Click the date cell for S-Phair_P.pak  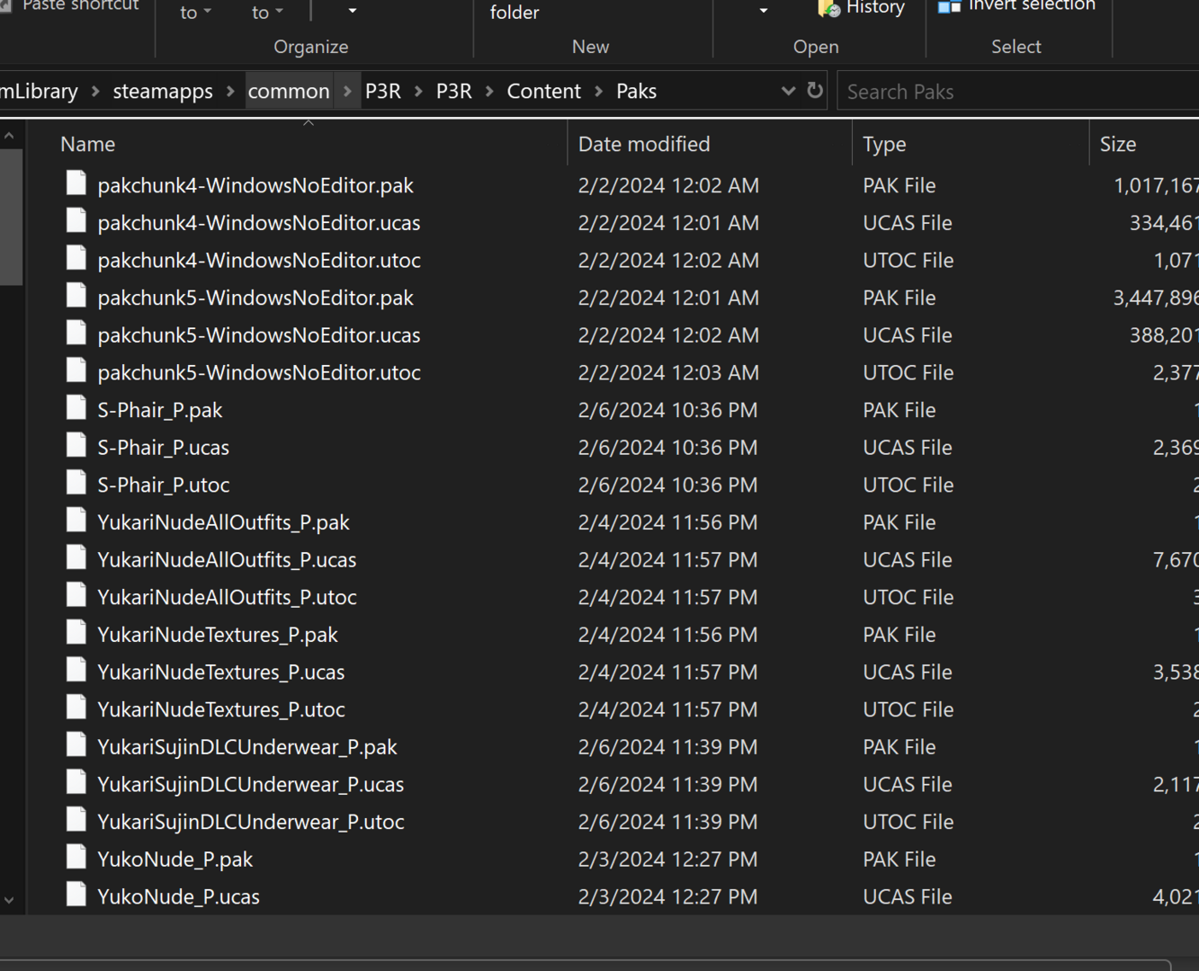click(667, 410)
